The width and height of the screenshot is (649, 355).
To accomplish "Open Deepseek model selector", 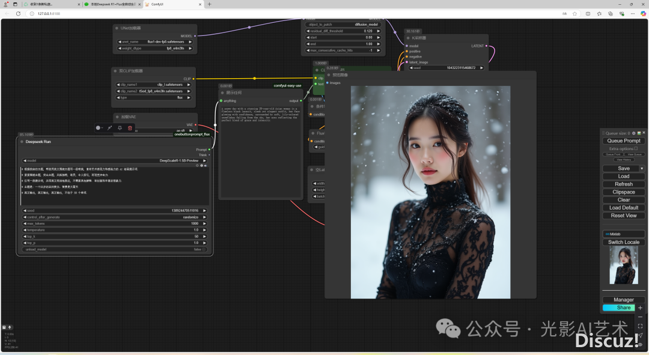I will click(115, 160).
